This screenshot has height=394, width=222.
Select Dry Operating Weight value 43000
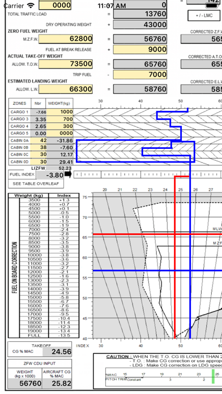click(140, 24)
